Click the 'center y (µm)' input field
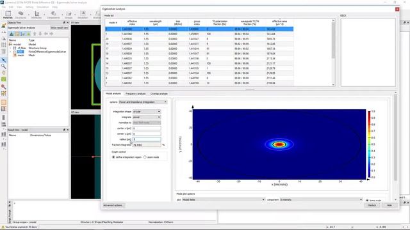410x230 pixels. (147, 134)
